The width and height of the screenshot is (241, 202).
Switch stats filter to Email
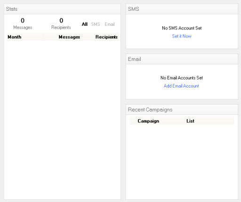tap(110, 24)
